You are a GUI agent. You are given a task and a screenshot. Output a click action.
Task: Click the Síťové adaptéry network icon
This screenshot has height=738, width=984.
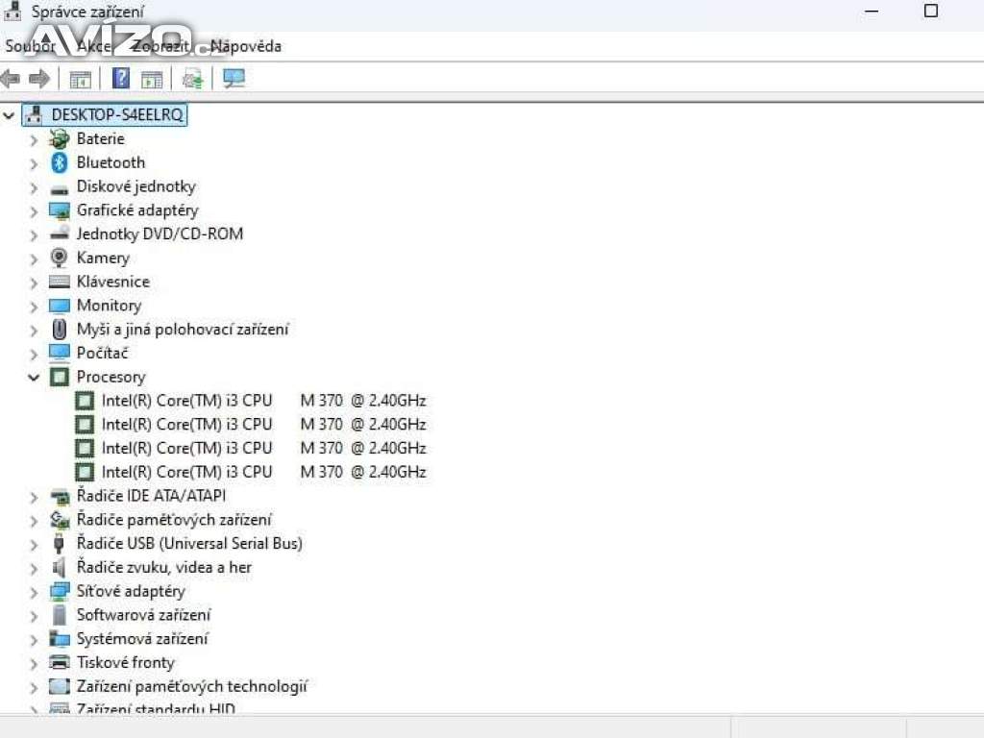59,591
